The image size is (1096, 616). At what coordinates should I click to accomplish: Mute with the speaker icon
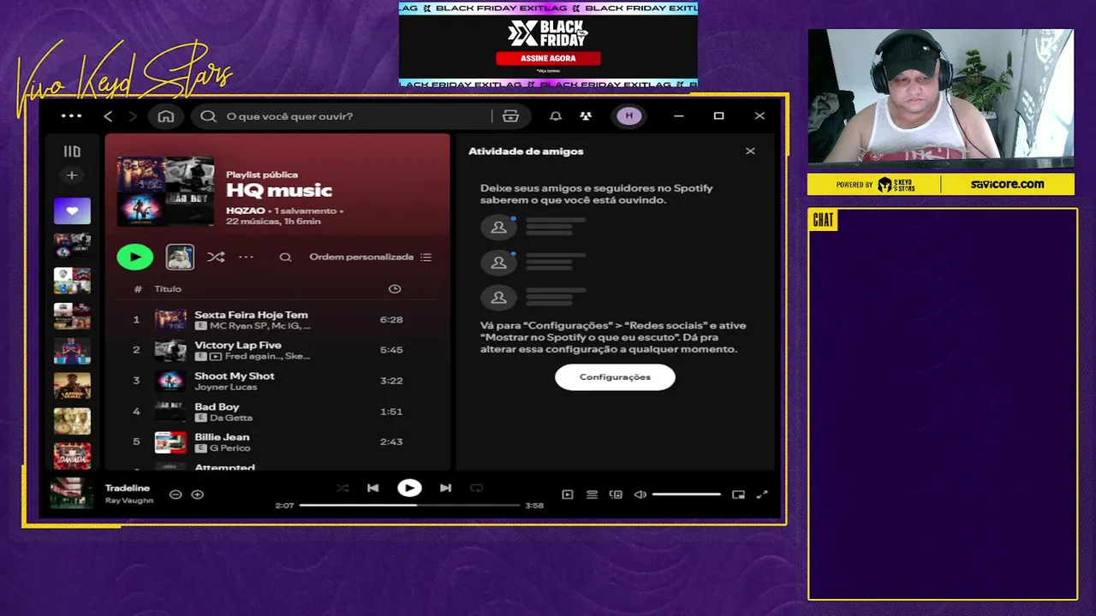click(640, 495)
